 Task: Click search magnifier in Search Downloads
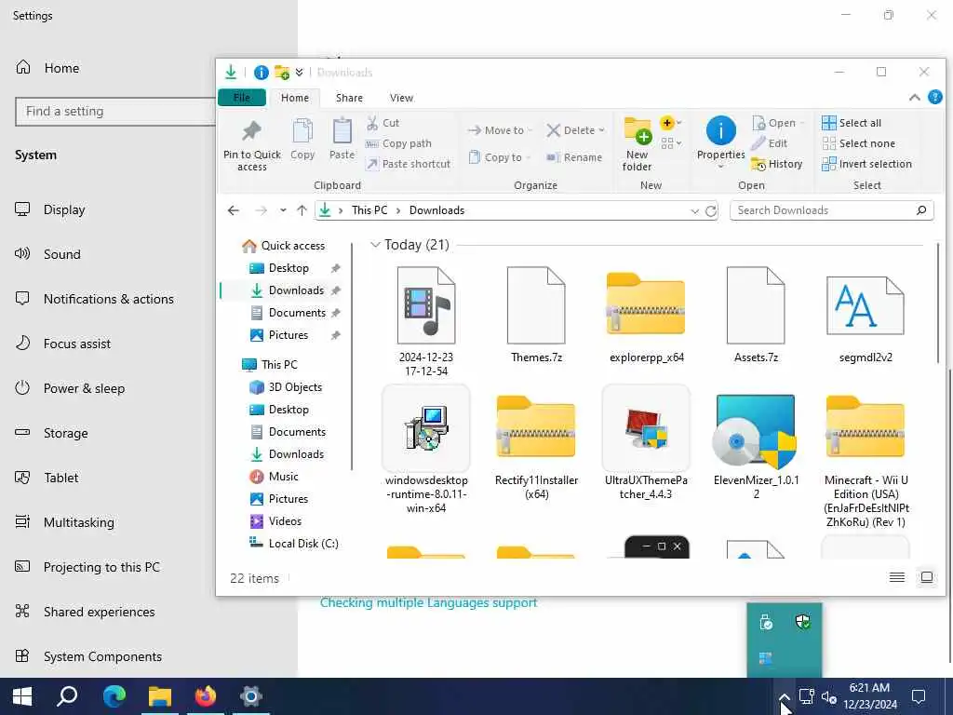(921, 210)
